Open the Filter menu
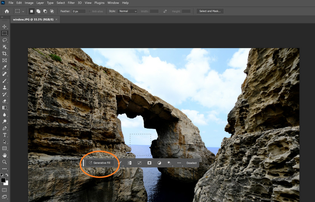The image size is (315, 202). pyautogui.click(x=71, y=3)
